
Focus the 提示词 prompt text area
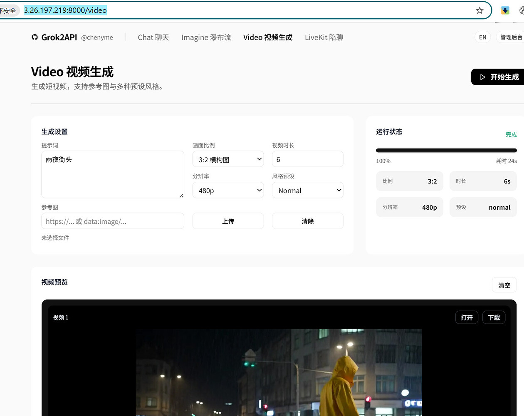[x=113, y=174]
